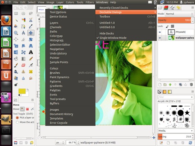The width and height of the screenshot is (195, 146).
Task: Switch to the Channels tab
Action: 166,8
